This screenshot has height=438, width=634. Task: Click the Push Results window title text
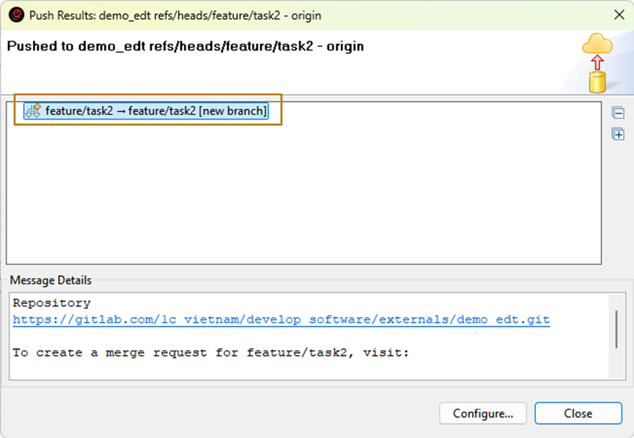[175, 15]
